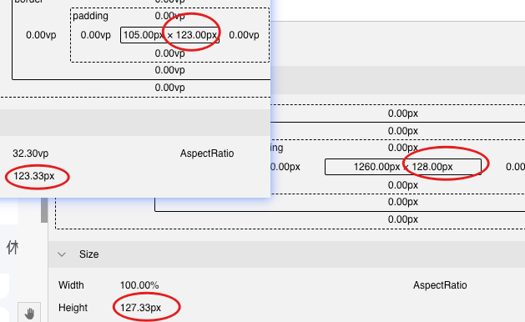Screen dimensions: 525x322
Task: Select the 32.30vp size value
Action: (x=31, y=153)
